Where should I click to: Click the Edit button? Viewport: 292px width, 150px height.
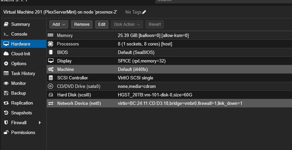[102, 24]
